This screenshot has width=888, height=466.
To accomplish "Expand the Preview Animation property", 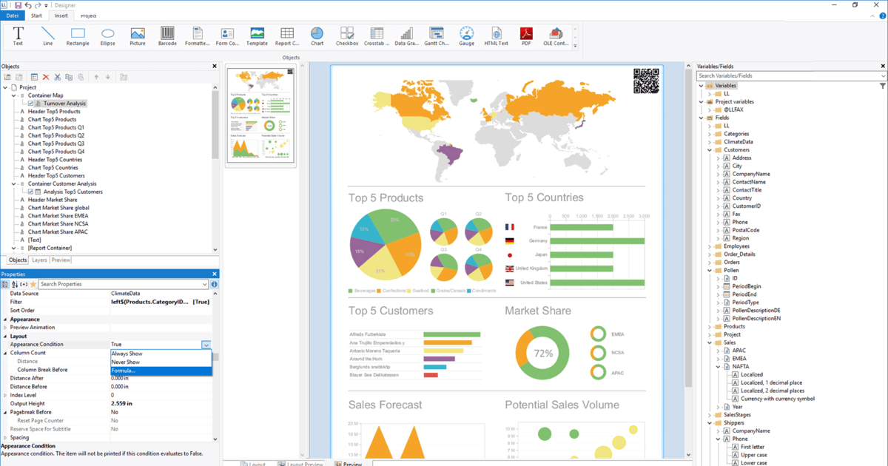I will pos(5,328).
